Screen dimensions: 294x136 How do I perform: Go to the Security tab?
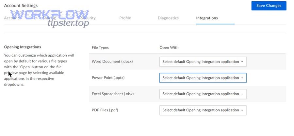click(x=88, y=18)
